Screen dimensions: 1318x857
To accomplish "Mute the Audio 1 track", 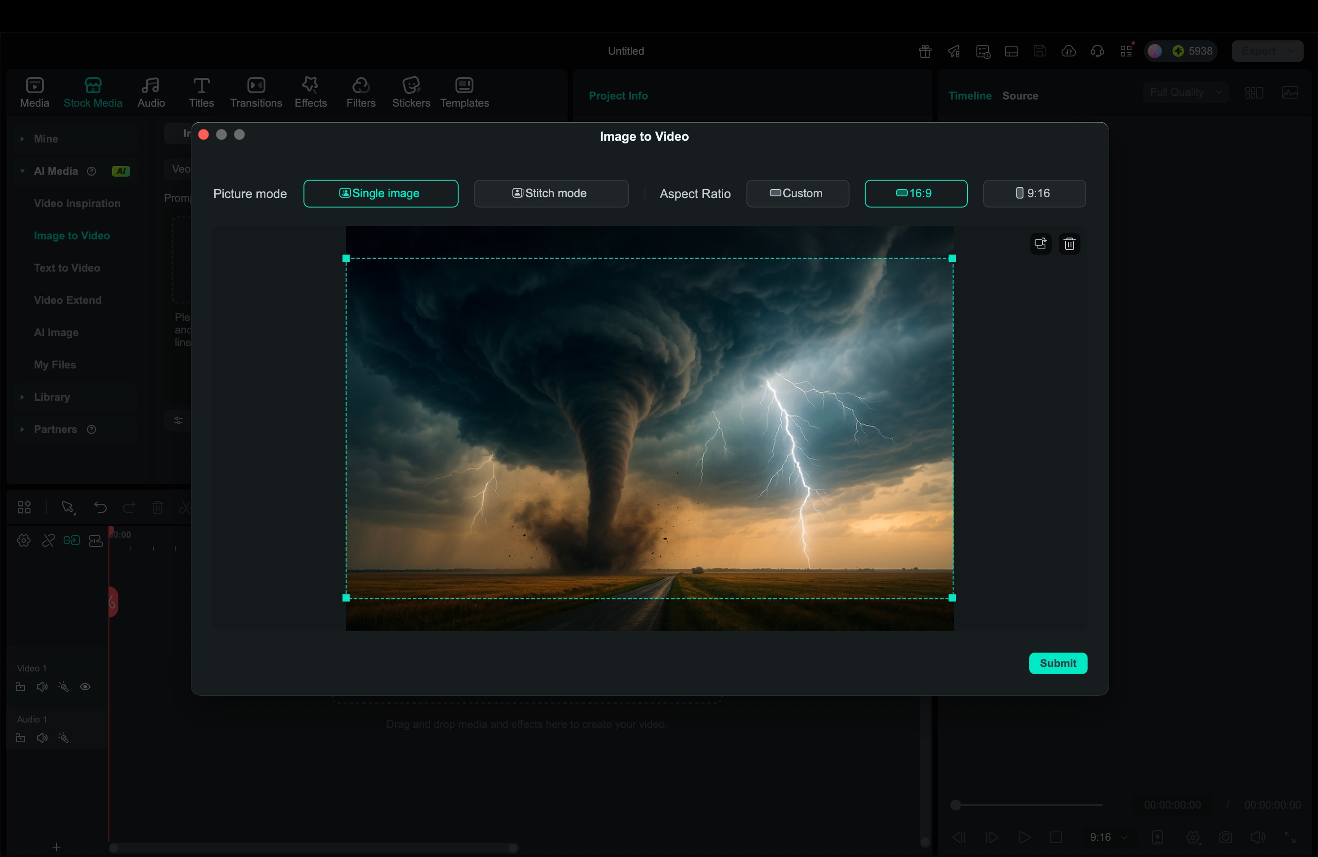I will pos(42,738).
